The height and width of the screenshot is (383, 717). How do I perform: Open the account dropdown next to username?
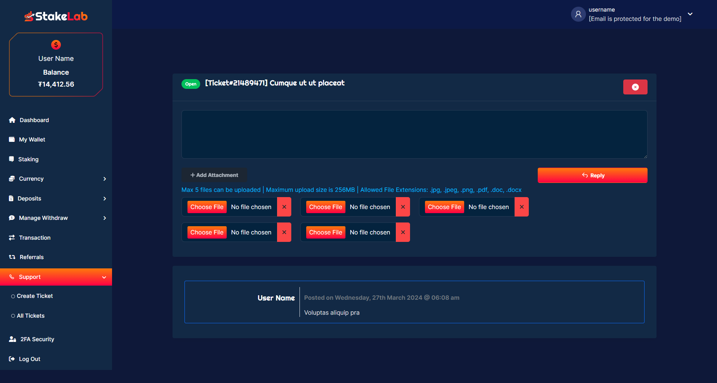pos(690,13)
